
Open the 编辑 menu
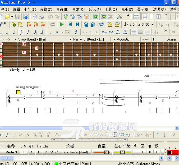[x=16, y=9]
